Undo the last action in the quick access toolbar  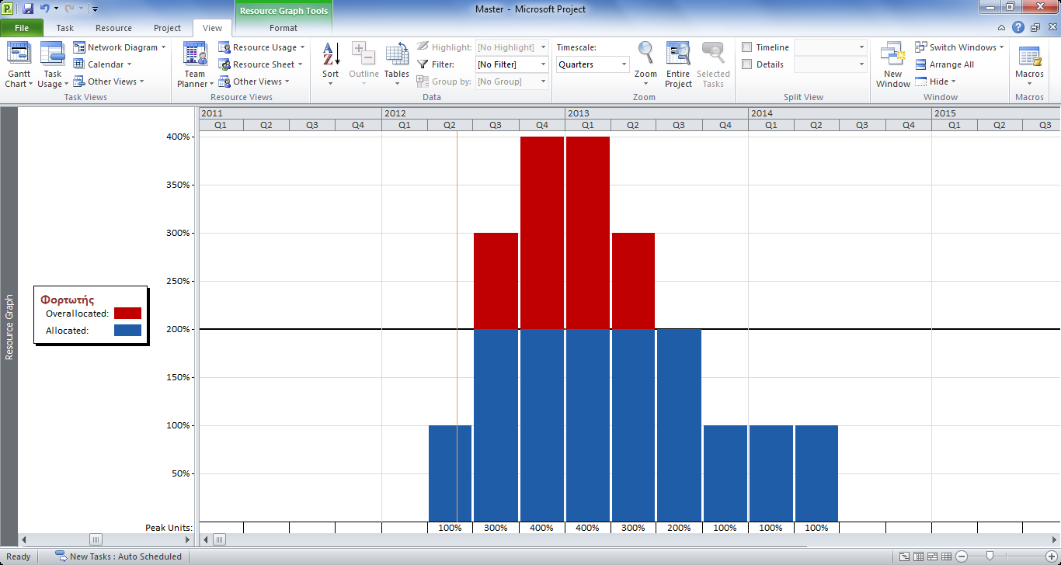click(x=45, y=9)
